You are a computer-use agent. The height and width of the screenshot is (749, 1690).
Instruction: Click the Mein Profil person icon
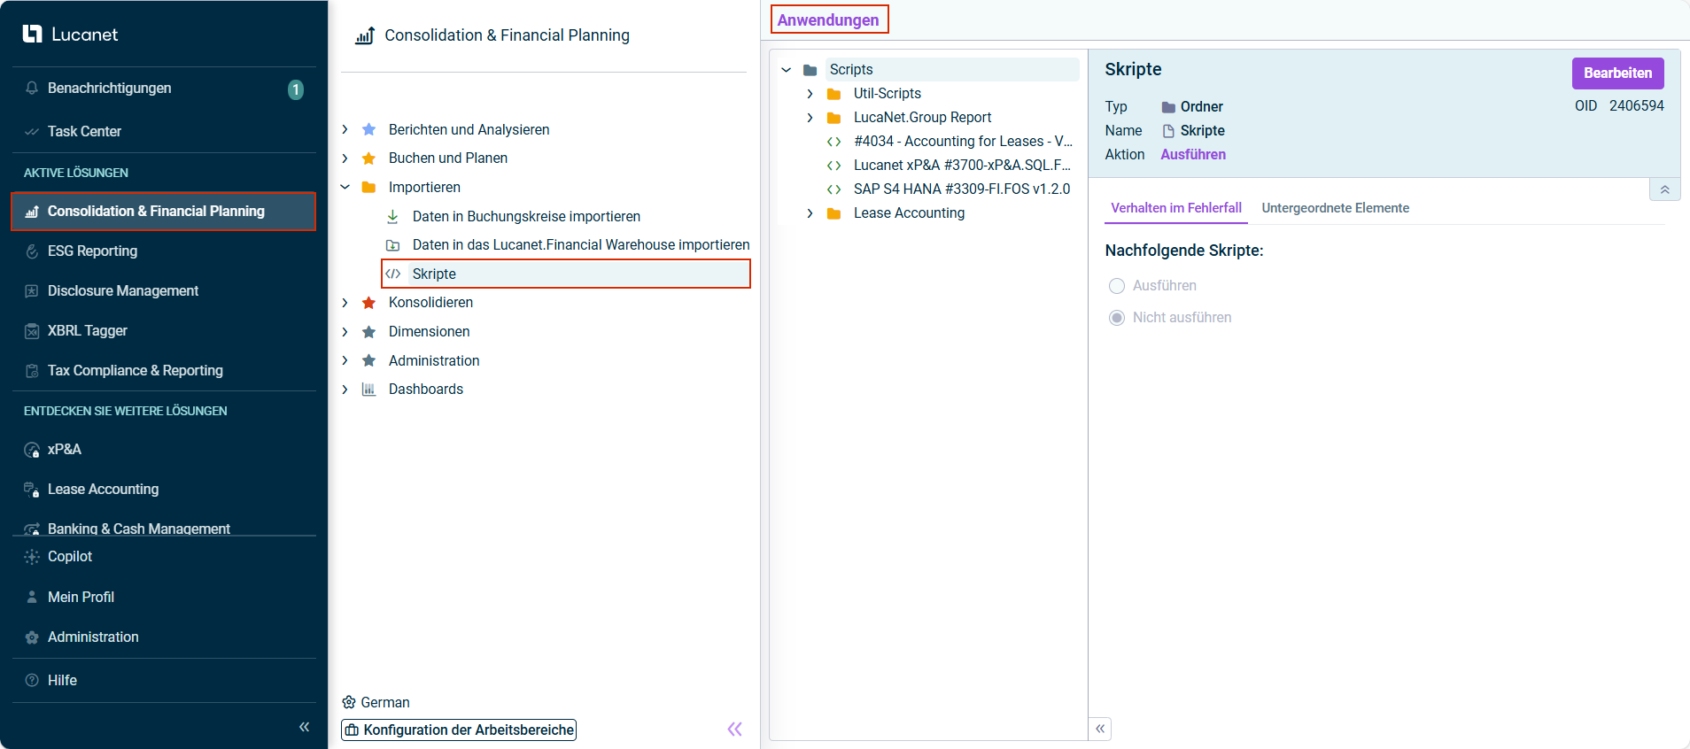point(32,598)
